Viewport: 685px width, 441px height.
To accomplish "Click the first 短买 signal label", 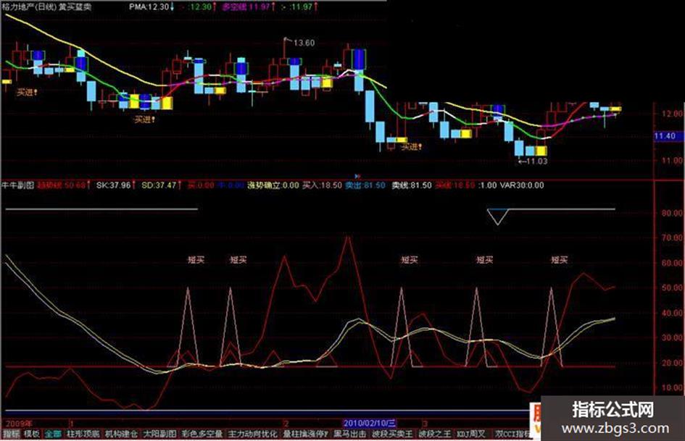I will [x=196, y=260].
